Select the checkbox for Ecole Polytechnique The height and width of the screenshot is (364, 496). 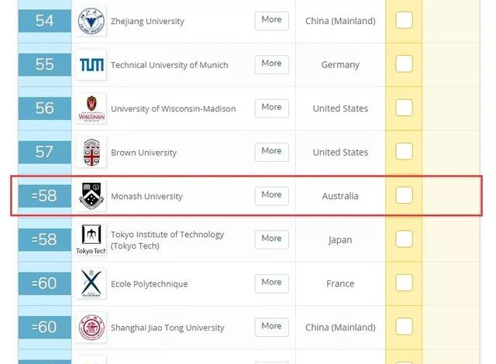pos(404,283)
